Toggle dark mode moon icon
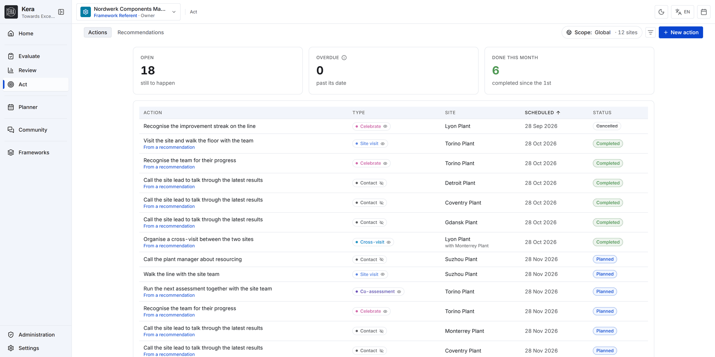The width and height of the screenshot is (715, 357). [x=661, y=12]
